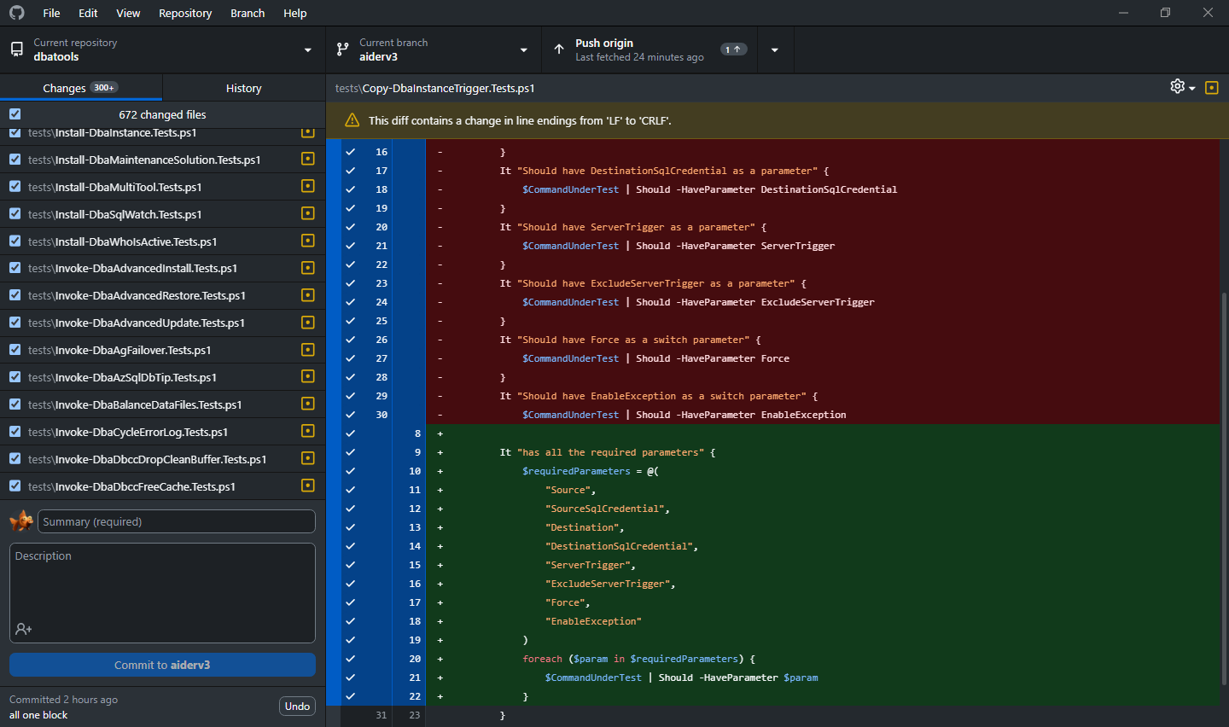Uncheck Invoke-DbaCycleErrorLog.Tests.ps1 checkbox

(15, 432)
